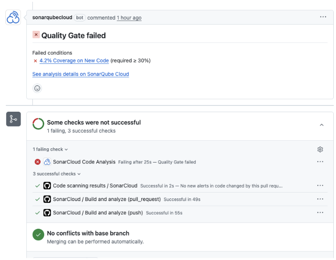Collapse the checks summary with chevron
This screenshot has height=260, width=336.
pos(321,125)
